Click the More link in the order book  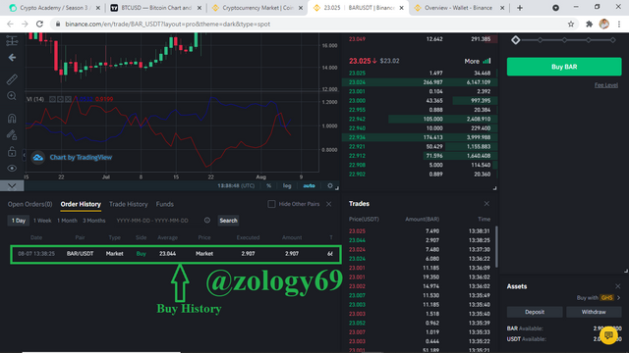point(472,61)
